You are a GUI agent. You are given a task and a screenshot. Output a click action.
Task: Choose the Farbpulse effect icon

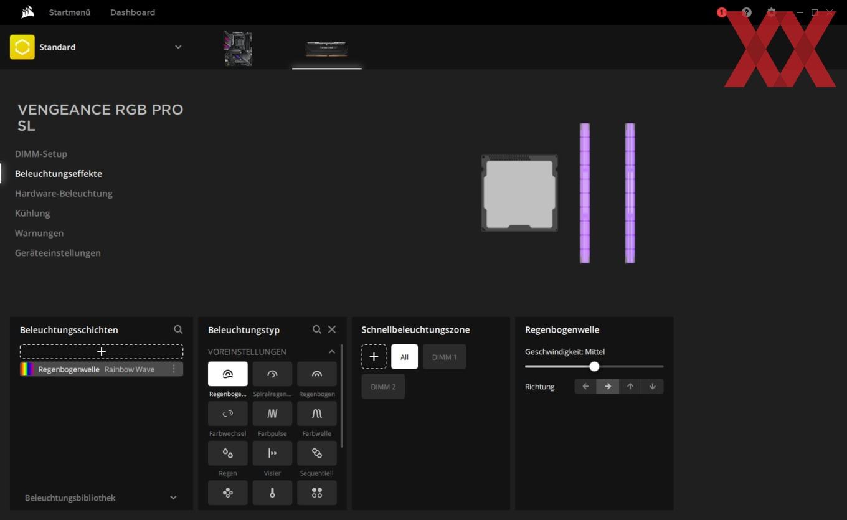(272, 414)
